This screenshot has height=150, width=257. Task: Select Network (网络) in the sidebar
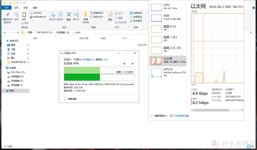pyautogui.click(x=15, y=91)
